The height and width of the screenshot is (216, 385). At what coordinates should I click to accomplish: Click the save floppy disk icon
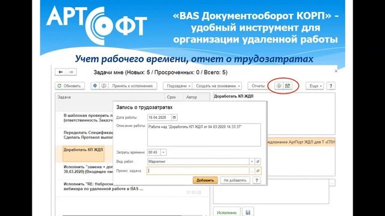coord(248,212)
